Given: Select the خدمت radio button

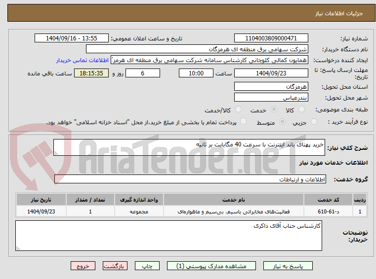Looking at the screenshot, I should [x=274, y=109].
